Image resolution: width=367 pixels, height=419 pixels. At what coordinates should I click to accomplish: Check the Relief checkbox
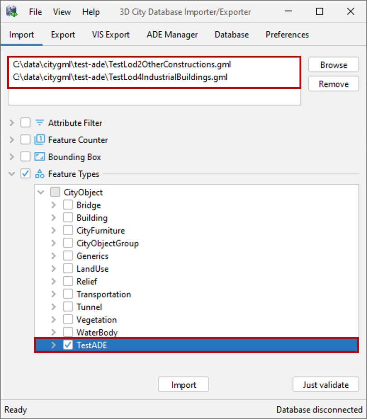(x=68, y=281)
